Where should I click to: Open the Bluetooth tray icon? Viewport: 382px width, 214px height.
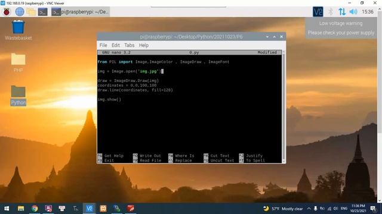331,12
